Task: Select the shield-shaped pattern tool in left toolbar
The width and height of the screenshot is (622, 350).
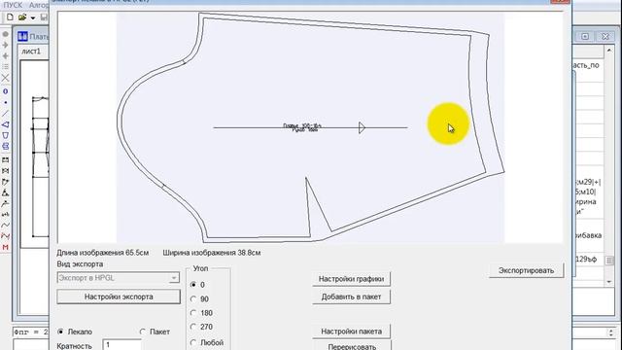Action: [5, 135]
